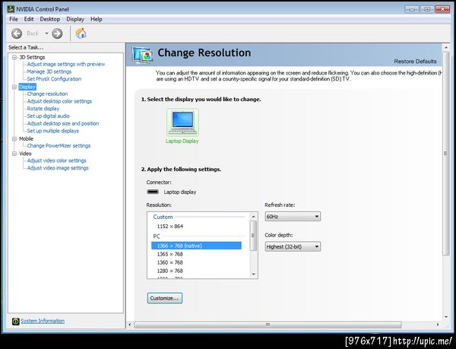
Task: Click the Customize... button
Action: [165, 298]
